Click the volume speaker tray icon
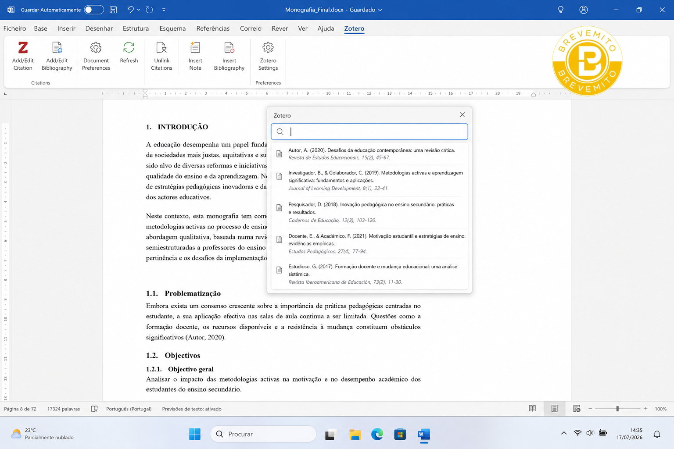 pyautogui.click(x=590, y=433)
